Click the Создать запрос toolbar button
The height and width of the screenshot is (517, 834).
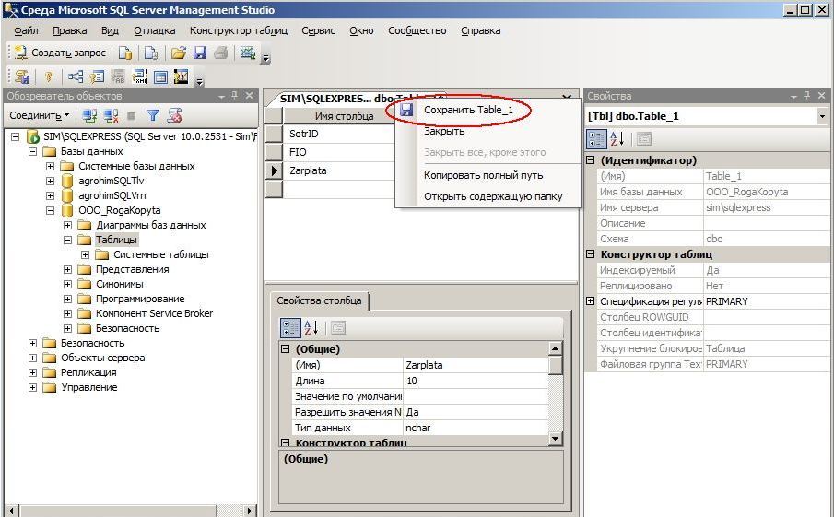click(x=60, y=53)
